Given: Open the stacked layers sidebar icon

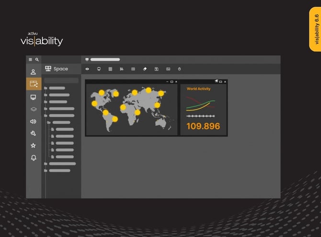Looking at the screenshot, I should tap(34, 109).
